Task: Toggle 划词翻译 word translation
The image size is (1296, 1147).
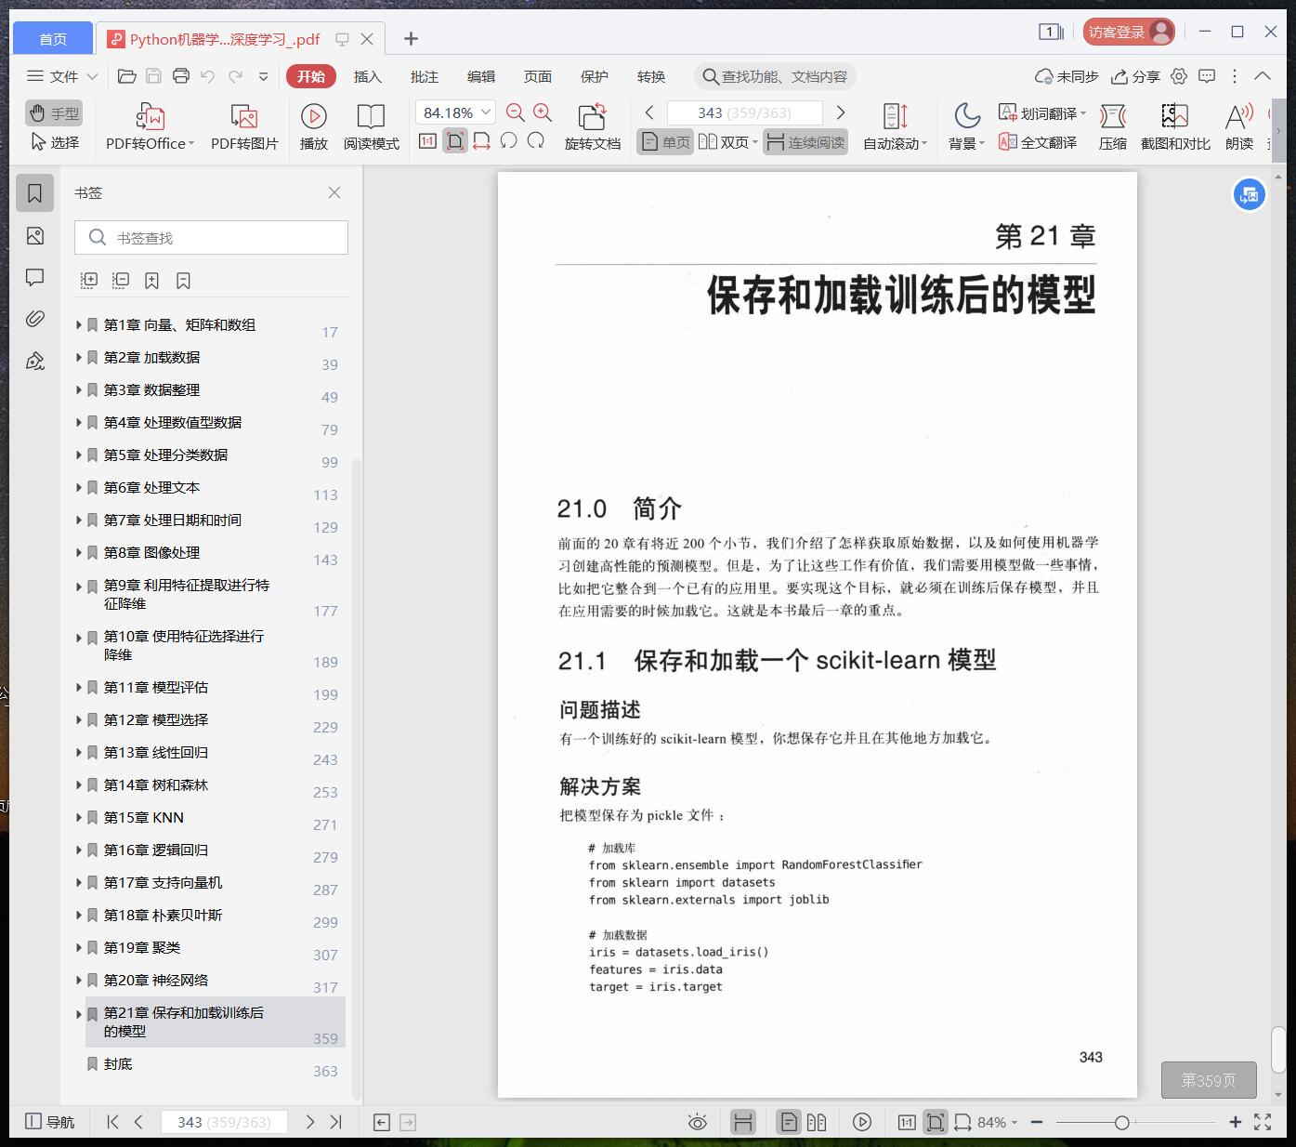Action: 1041,113
